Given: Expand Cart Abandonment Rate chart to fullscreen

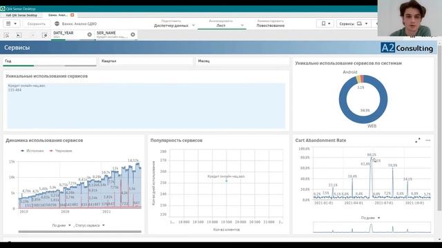Looking at the screenshot, I should click(x=418, y=141).
